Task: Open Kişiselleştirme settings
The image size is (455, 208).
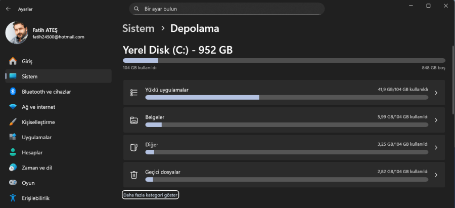Action: point(38,122)
